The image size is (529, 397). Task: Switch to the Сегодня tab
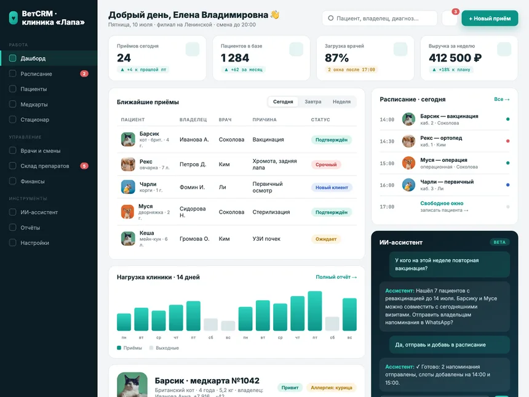click(x=283, y=102)
